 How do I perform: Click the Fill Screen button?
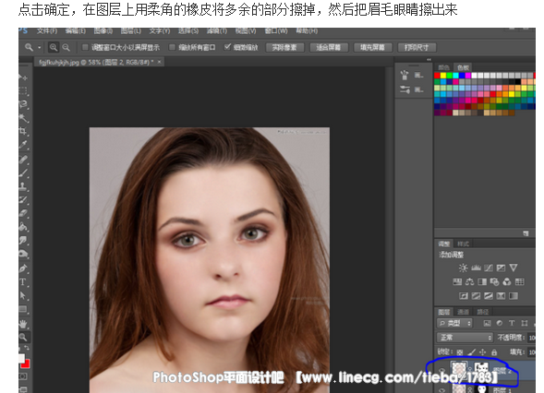[x=372, y=47]
